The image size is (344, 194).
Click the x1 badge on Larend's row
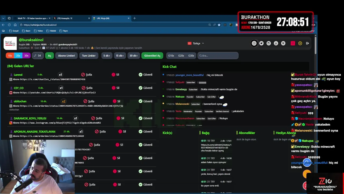click(x=60, y=75)
